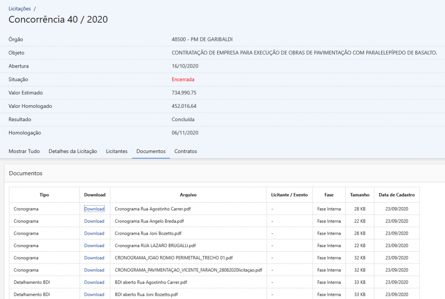Click the Licitante / Evento column header
445x299 pixels.
pos(289,195)
